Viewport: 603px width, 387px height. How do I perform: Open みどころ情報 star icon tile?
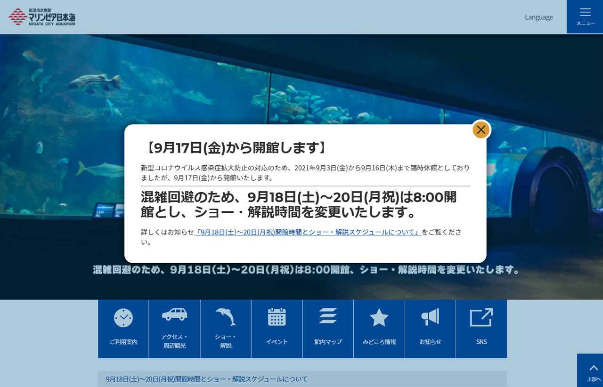click(x=379, y=329)
